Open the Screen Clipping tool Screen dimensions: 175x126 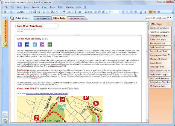[88, 12]
